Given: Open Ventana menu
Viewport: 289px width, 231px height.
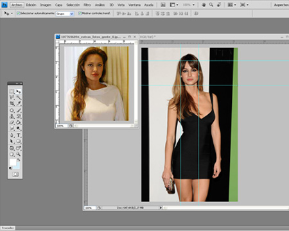Looking at the screenshot, I should tap(134, 4).
